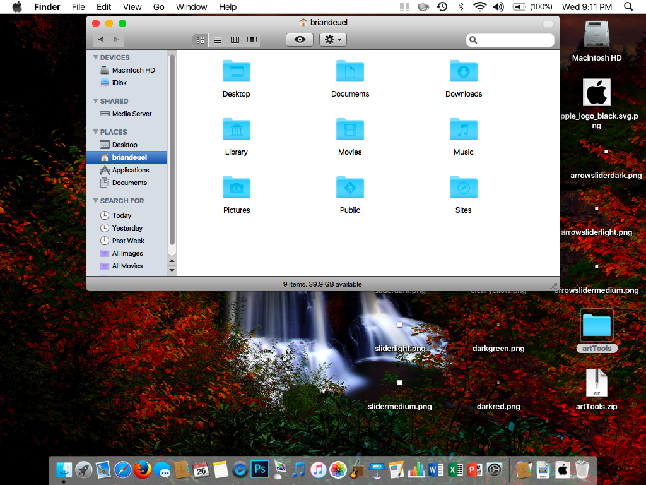This screenshot has height=485, width=646.
Task: Launch Photoshop from the Dock
Action: pos(259,469)
